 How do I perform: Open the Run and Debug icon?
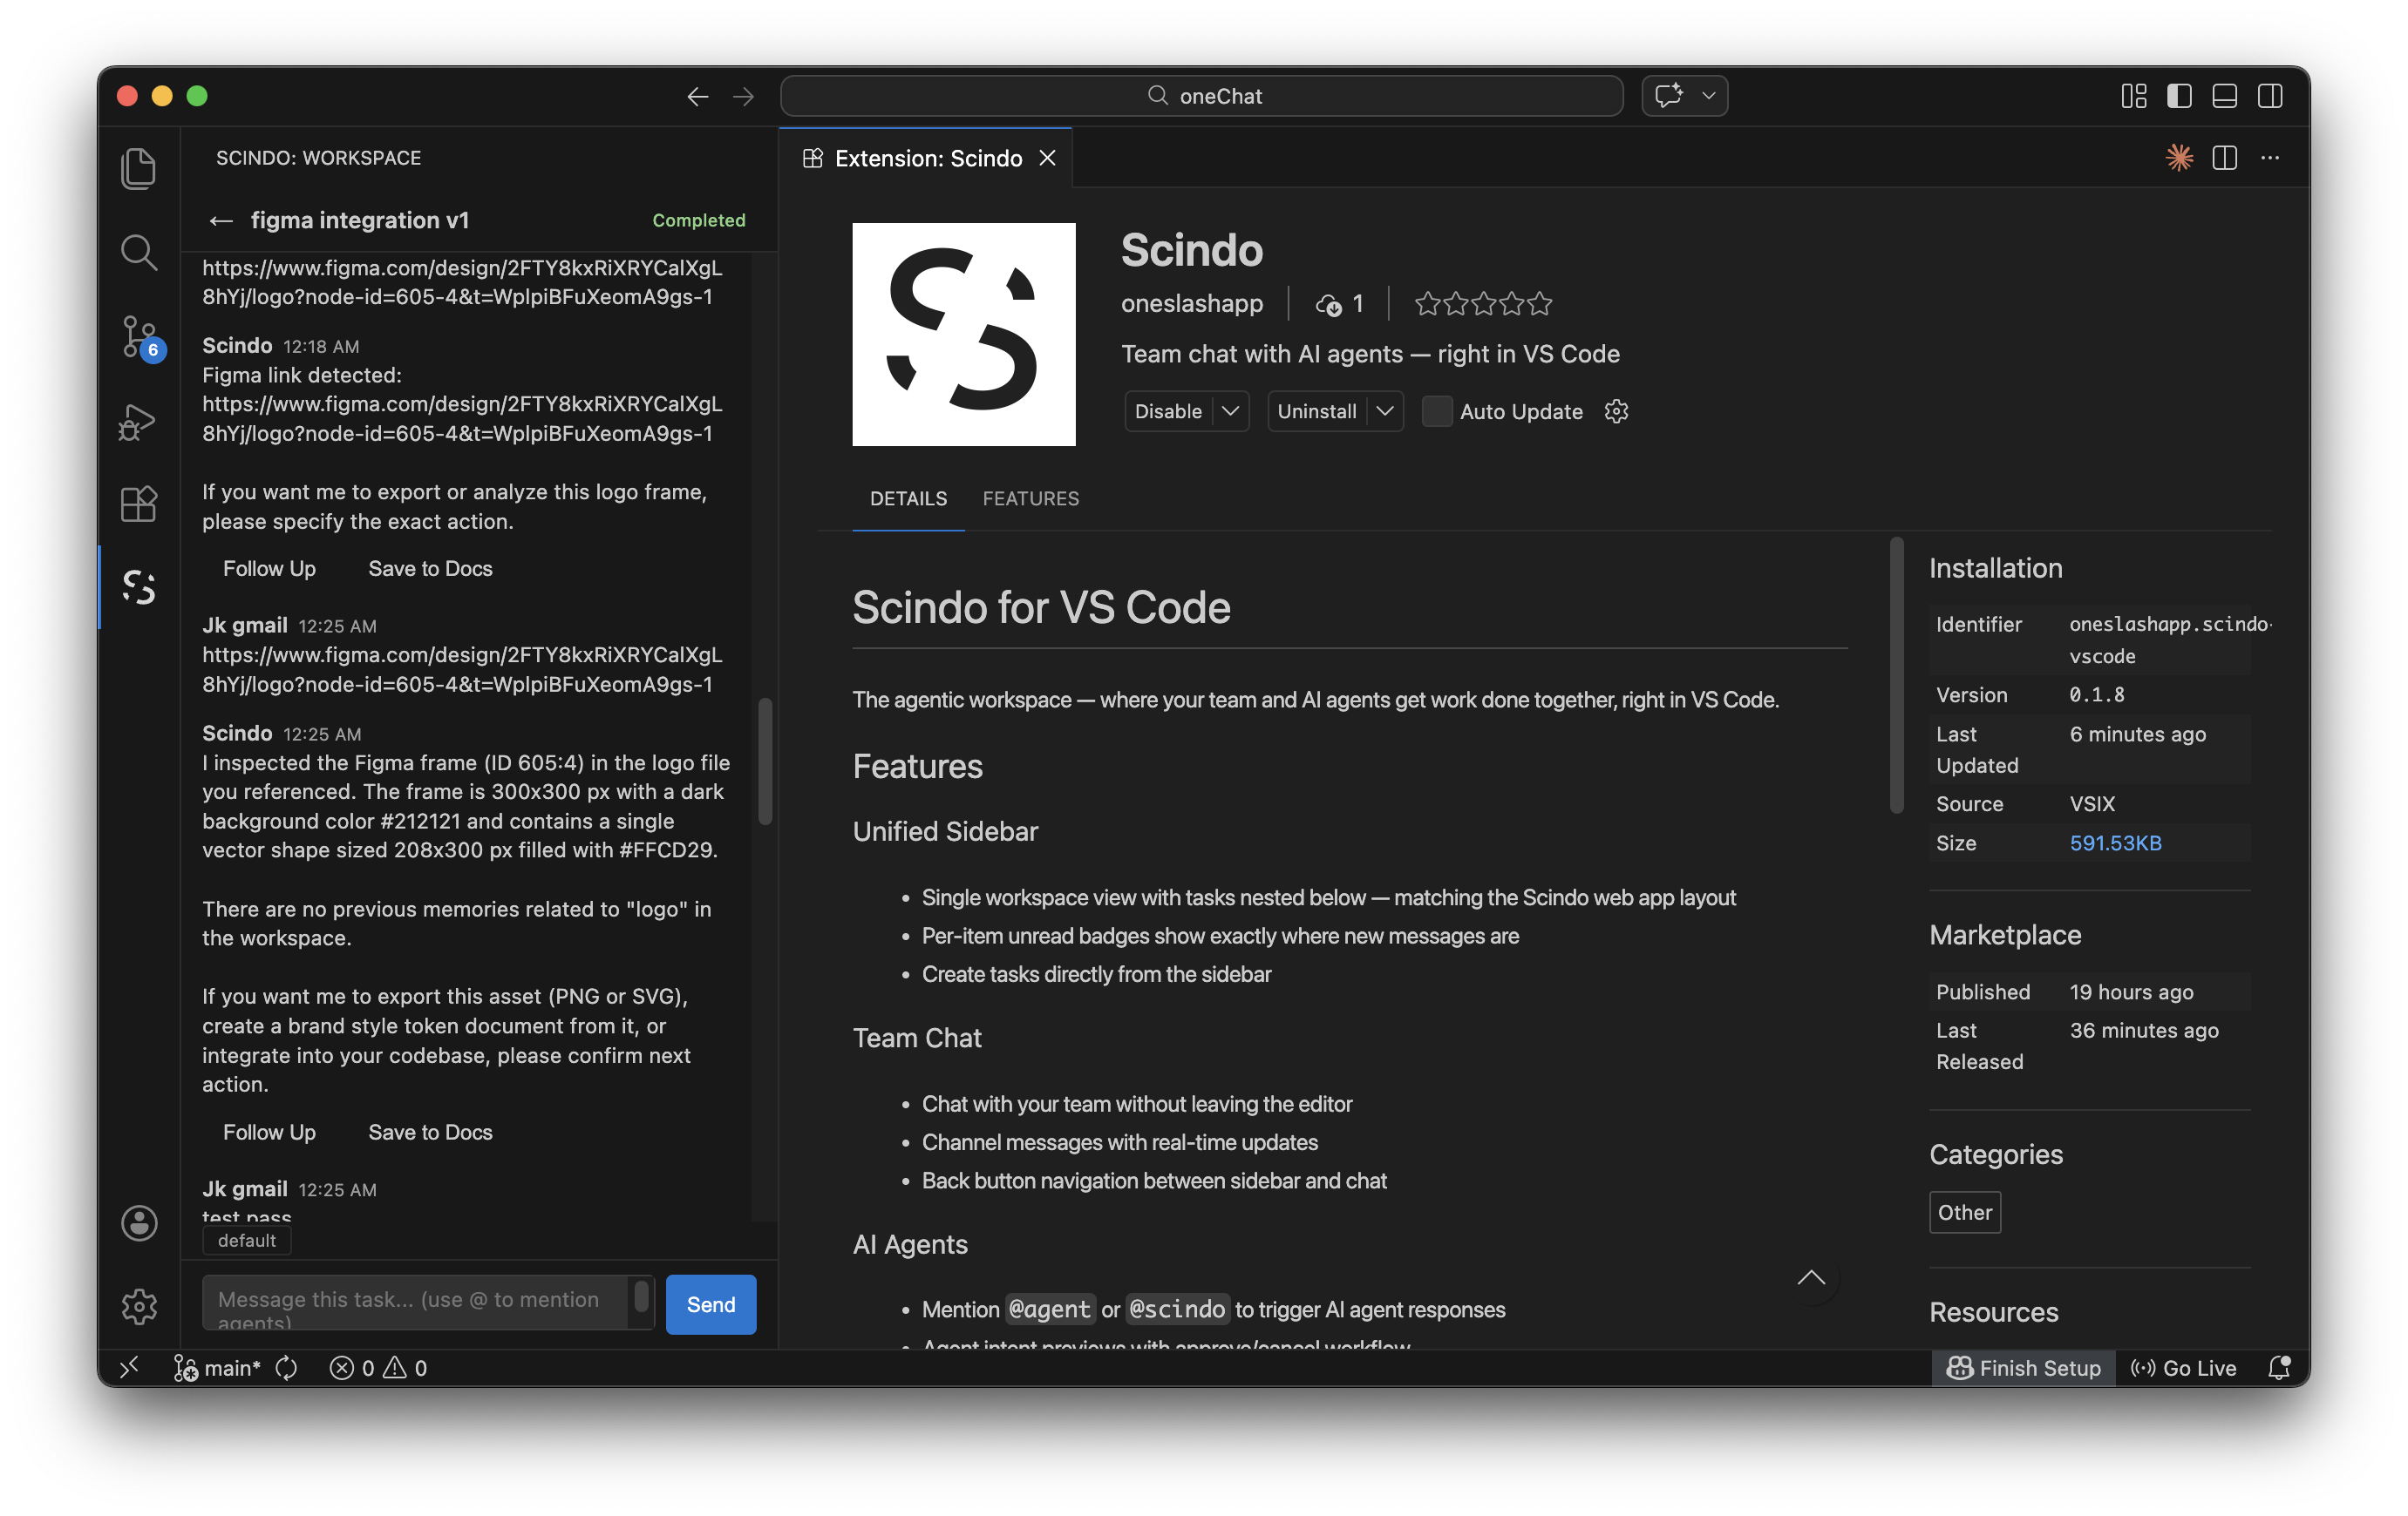point(139,422)
